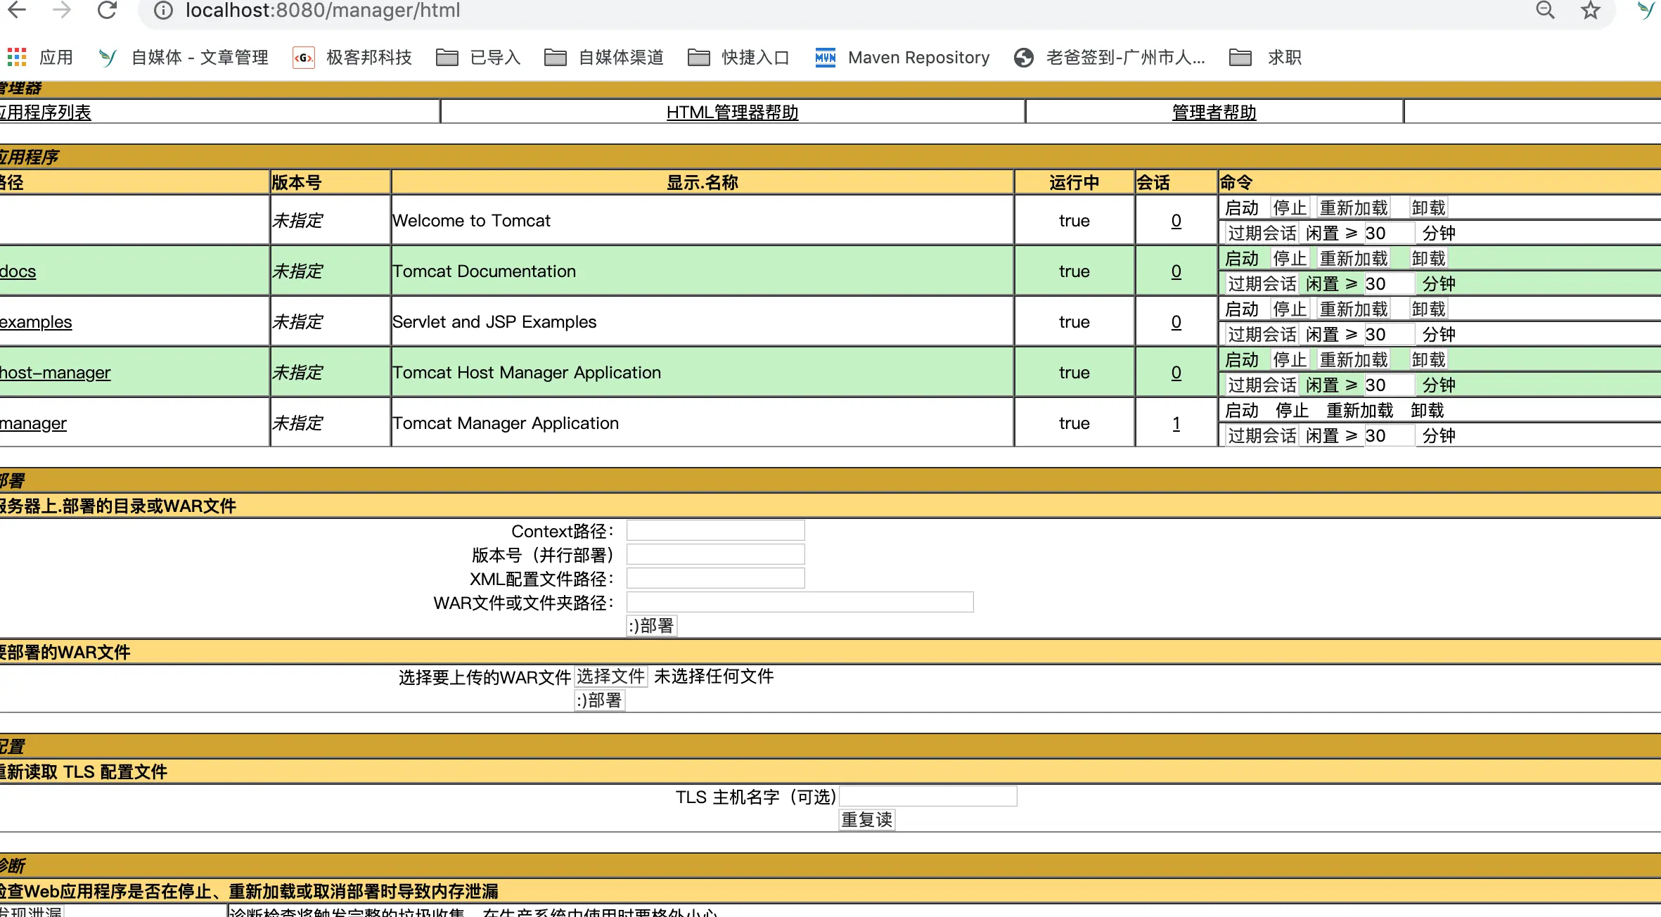Image resolution: width=1661 pixels, height=917 pixels.
Task: Open the zoom magnifier icon in address bar
Action: [1545, 10]
